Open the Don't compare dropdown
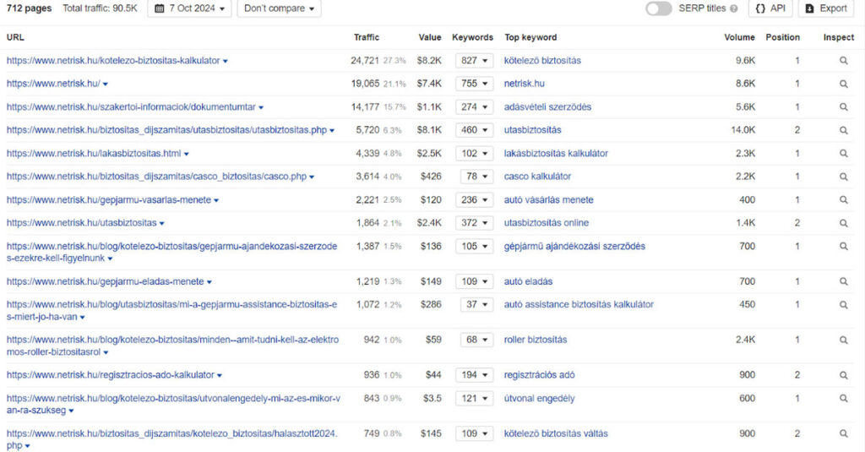The width and height of the screenshot is (865, 452). tap(279, 8)
